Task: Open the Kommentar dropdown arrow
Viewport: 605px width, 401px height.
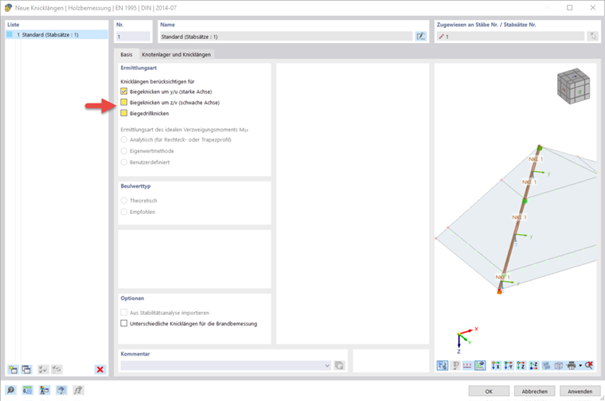Action: pyautogui.click(x=327, y=365)
